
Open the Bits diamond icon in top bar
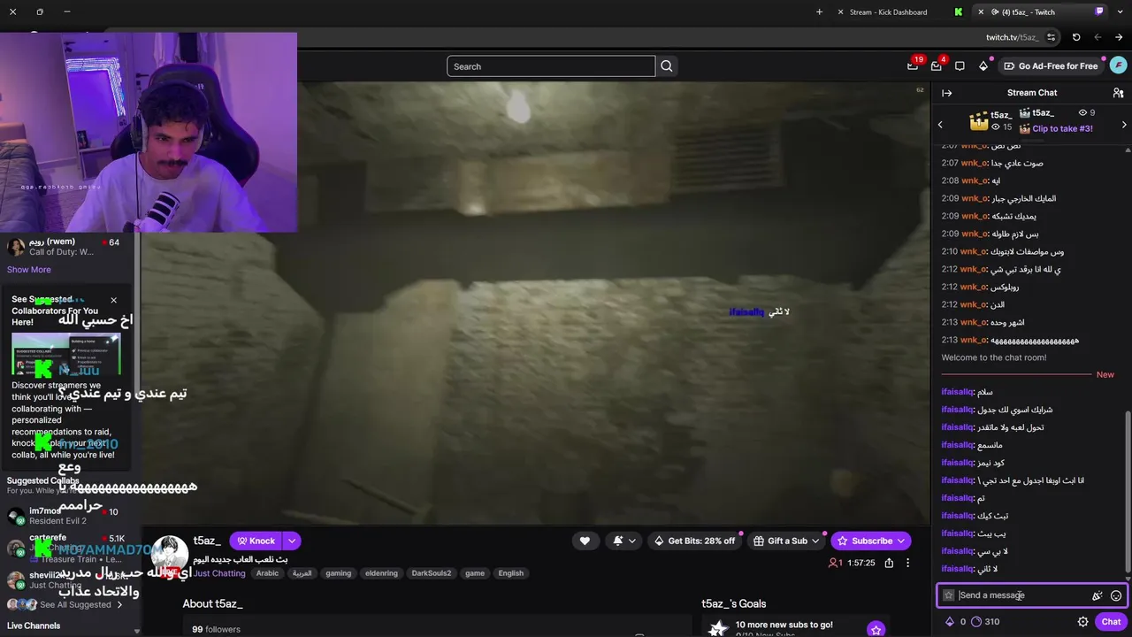coord(983,66)
